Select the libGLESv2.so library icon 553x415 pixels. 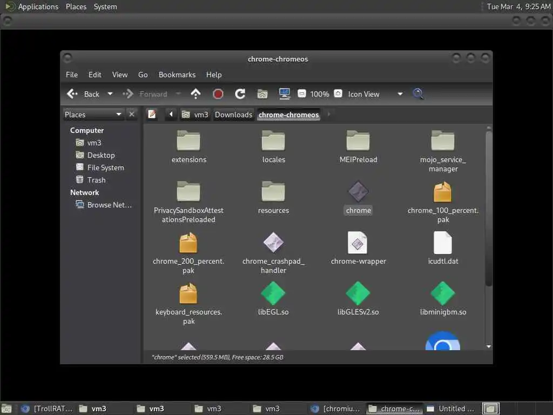coord(358,293)
